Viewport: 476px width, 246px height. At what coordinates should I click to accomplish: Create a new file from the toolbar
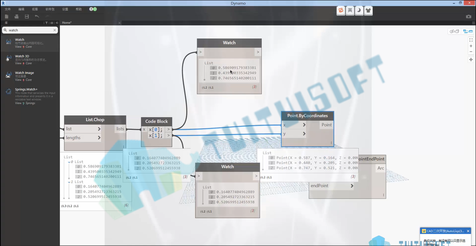click(7, 16)
